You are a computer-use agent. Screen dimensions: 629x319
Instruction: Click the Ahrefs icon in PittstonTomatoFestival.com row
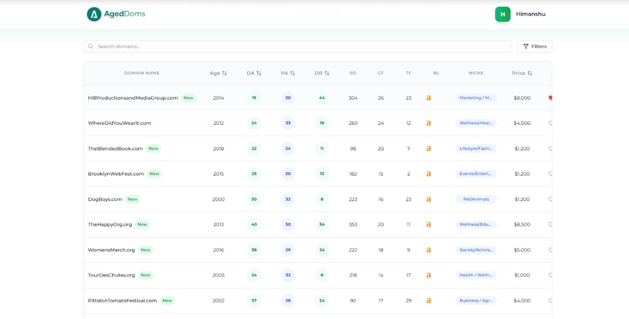[428, 301]
